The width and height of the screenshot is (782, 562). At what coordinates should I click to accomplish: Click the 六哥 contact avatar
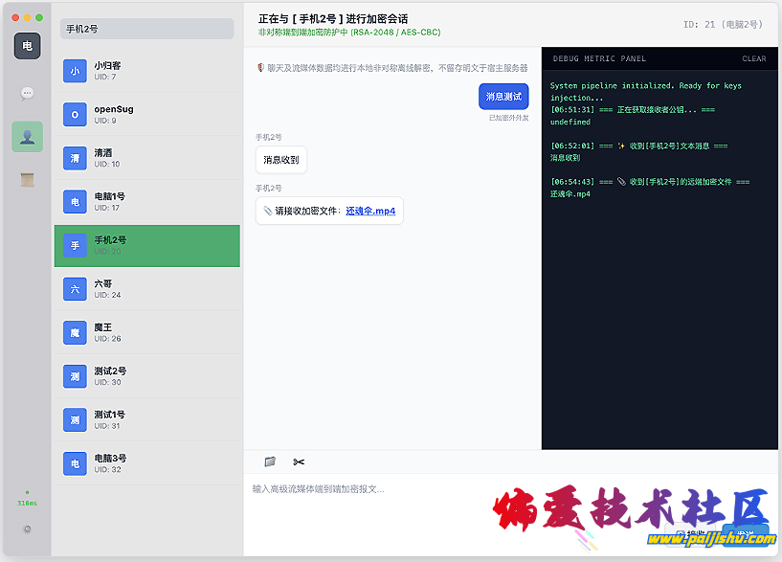pyautogui.click(x=75, y=289)
